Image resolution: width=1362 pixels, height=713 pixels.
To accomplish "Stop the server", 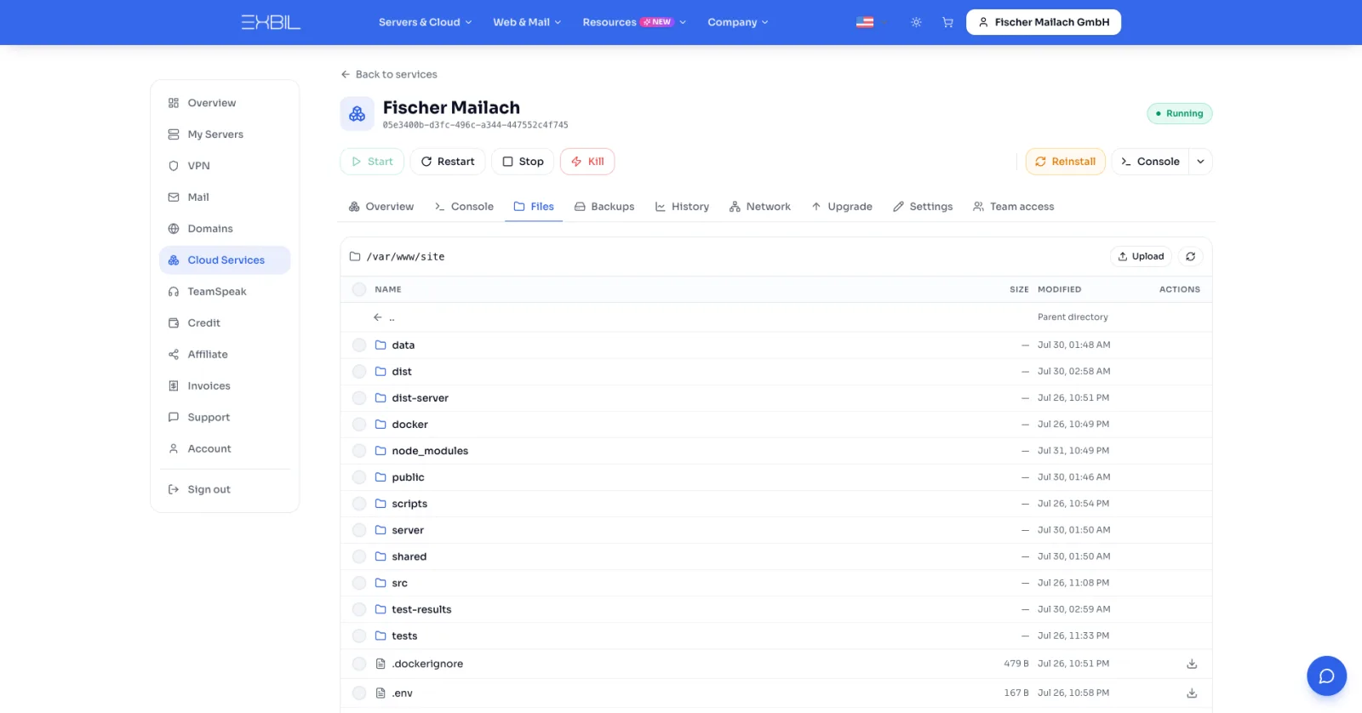I will click(523, 162).
